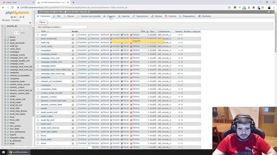The image size is (277, 155).
Task: Check the emails table checkbox
Action: point(38,108)
